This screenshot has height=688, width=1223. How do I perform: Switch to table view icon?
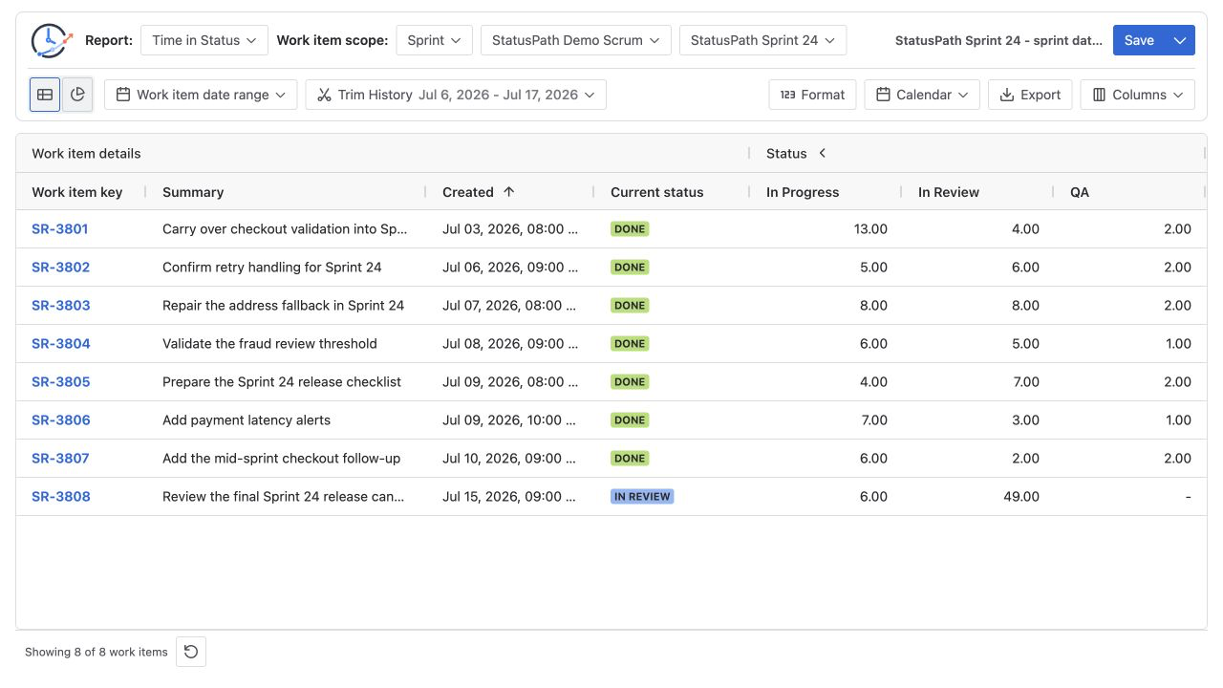tap(45, 95)
